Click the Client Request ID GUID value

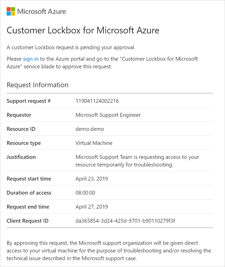(125, 221)
